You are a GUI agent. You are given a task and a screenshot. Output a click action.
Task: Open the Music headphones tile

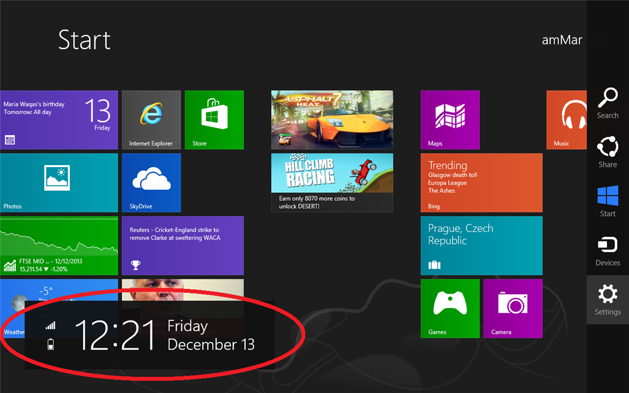click(x=566, y=120)
